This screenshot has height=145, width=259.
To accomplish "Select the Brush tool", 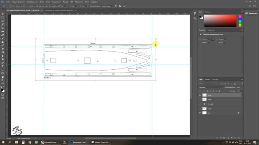I will click(x=2, y=39).
